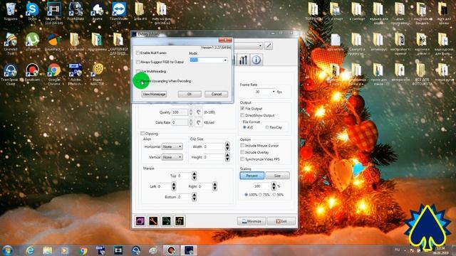Viewport: 456px width, 256px height.
Task: Open the orange wrench tools icon in Dxtory
Action: click(x=153, y=221)
